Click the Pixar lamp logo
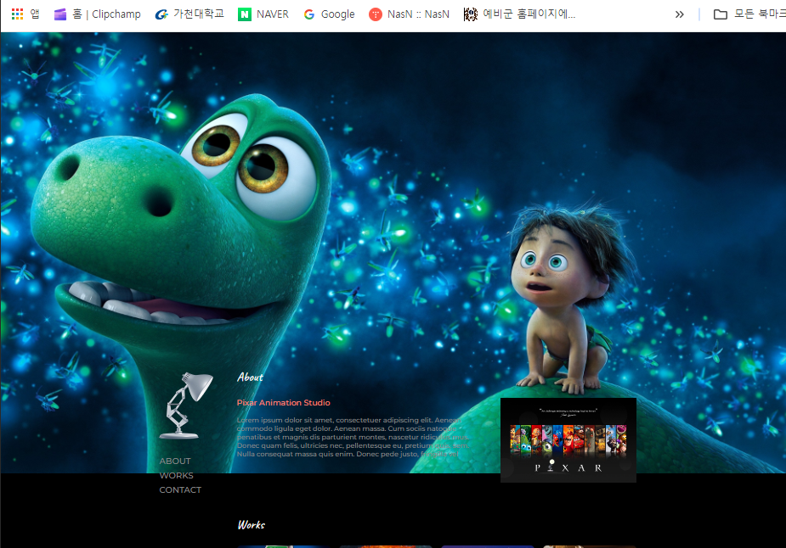 [x=186, y=405]
